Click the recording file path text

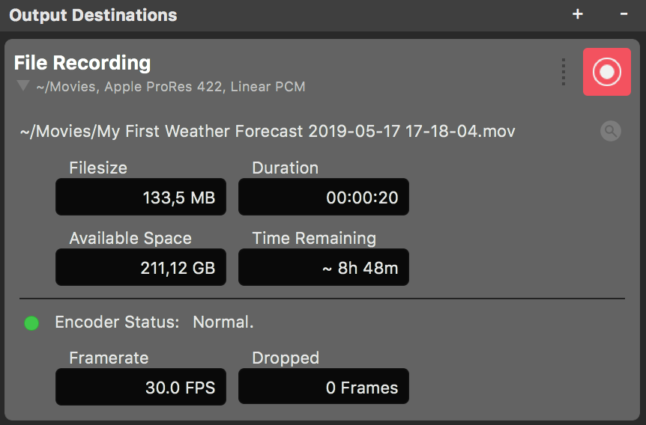coord(268,132)
